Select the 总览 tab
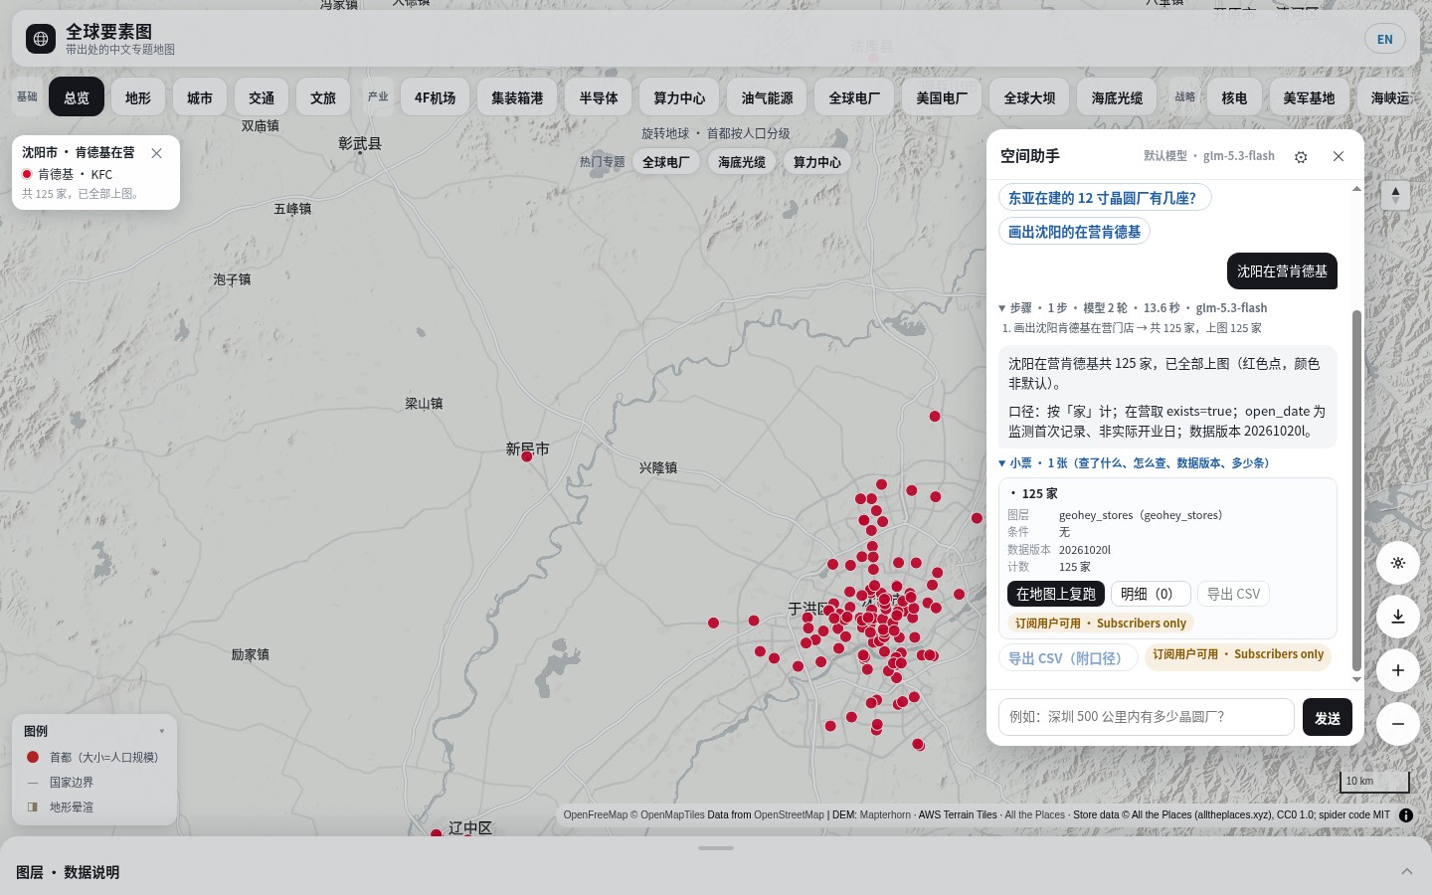The image size is (1432, 895). [x=77, y=97]
